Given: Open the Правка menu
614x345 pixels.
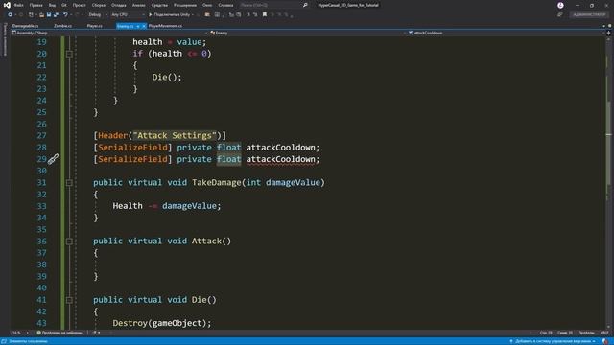Looking at the screenshot, I should point(36,5).
